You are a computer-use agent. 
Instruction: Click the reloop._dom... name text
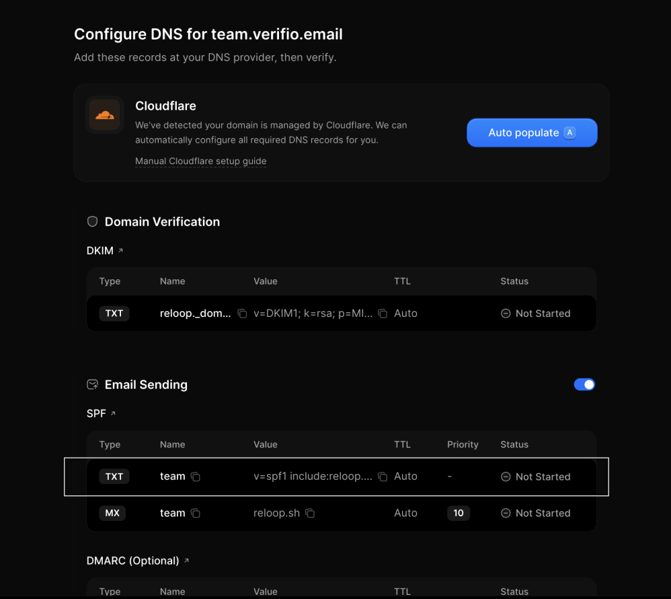coord(195,314)
